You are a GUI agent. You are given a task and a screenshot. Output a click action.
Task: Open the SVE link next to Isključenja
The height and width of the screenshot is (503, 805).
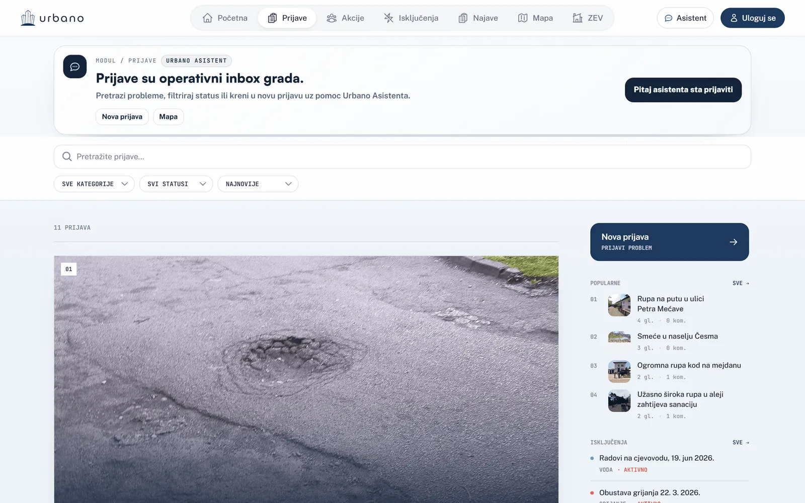[741, 443]
